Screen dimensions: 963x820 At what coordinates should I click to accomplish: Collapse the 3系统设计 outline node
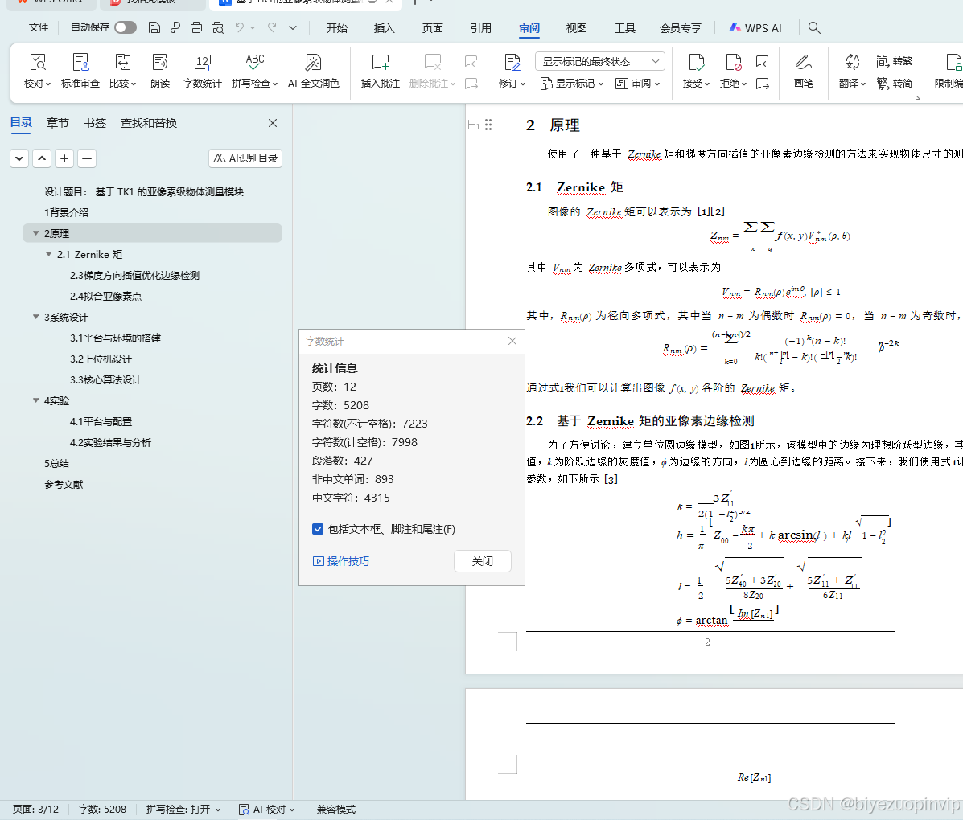[x=36, y=317]
